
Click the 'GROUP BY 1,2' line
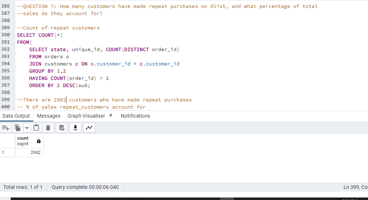pos(47,71)
